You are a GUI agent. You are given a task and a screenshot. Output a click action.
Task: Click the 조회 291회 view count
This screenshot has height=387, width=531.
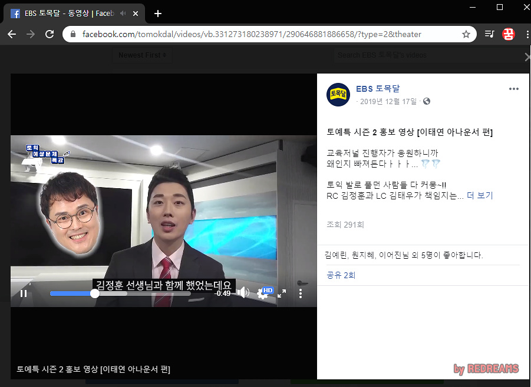pos(345,225)
